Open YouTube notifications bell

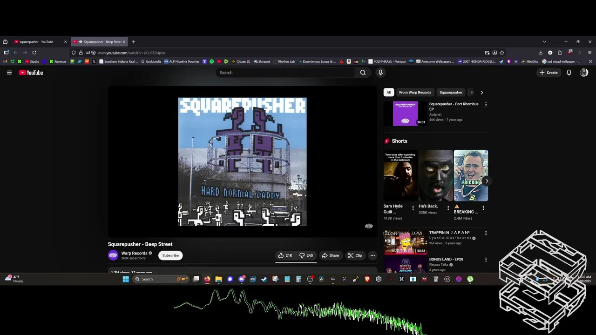click(569, 73)
